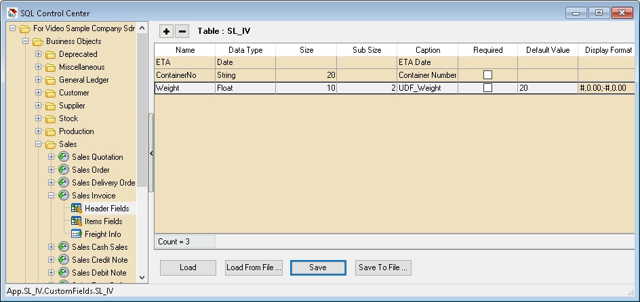640x302 pixels.
Task: Collapse the Sales Invoice node
Action: click(x=52, y=196)
